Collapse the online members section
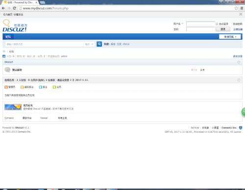This screenshot has width=245, height=190. [239, 80]
